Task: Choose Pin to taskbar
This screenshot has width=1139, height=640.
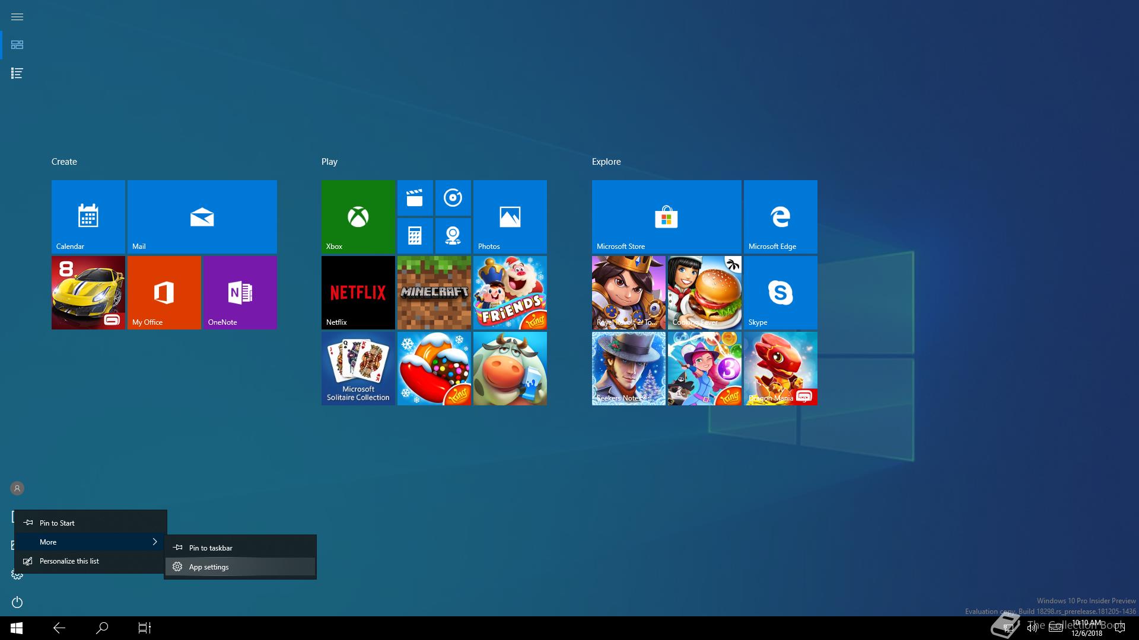Action: (240, 548)
